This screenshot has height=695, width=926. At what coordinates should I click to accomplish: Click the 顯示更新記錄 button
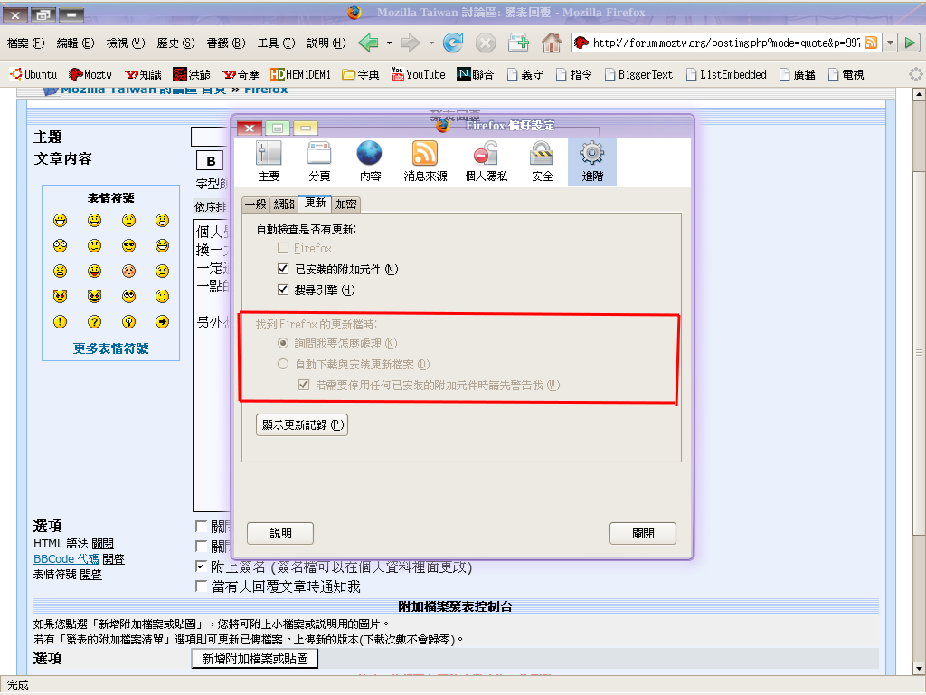tap(302, 425)
